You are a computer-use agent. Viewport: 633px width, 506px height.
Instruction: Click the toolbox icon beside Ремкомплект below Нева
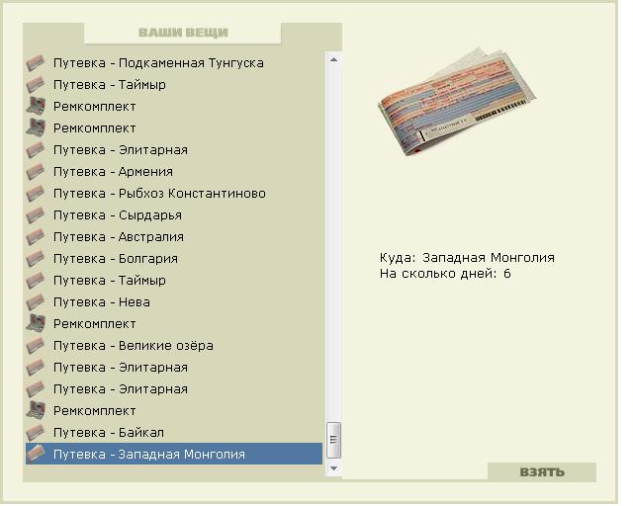pyautogui.click(x=36, y=323)
